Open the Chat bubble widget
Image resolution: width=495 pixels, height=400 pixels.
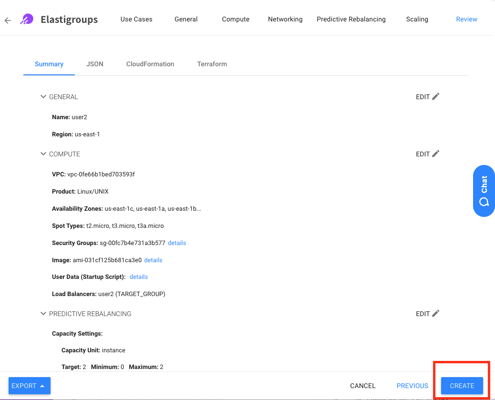click(x=484, y=191)
